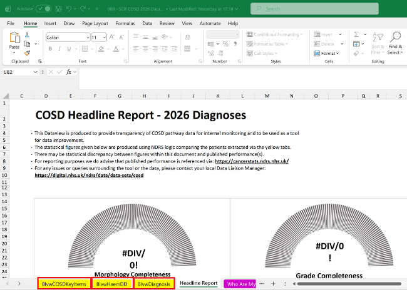Switch to the Page Layout tab

(x=95, y=23)
